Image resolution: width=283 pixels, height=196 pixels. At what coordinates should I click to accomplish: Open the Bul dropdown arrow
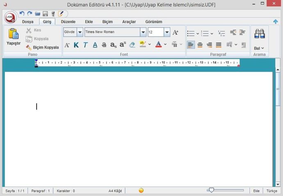[x=262, y=48]
